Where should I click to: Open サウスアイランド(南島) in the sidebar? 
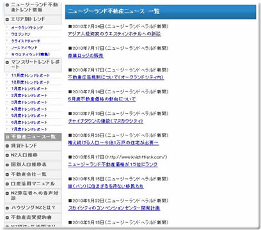pos(31,54)
